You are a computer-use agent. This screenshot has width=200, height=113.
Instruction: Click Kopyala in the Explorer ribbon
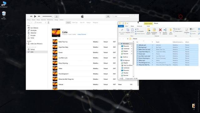[x=128, y=31]
